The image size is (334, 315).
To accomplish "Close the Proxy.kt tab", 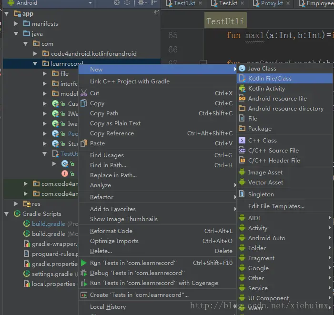I will (288, 3).
